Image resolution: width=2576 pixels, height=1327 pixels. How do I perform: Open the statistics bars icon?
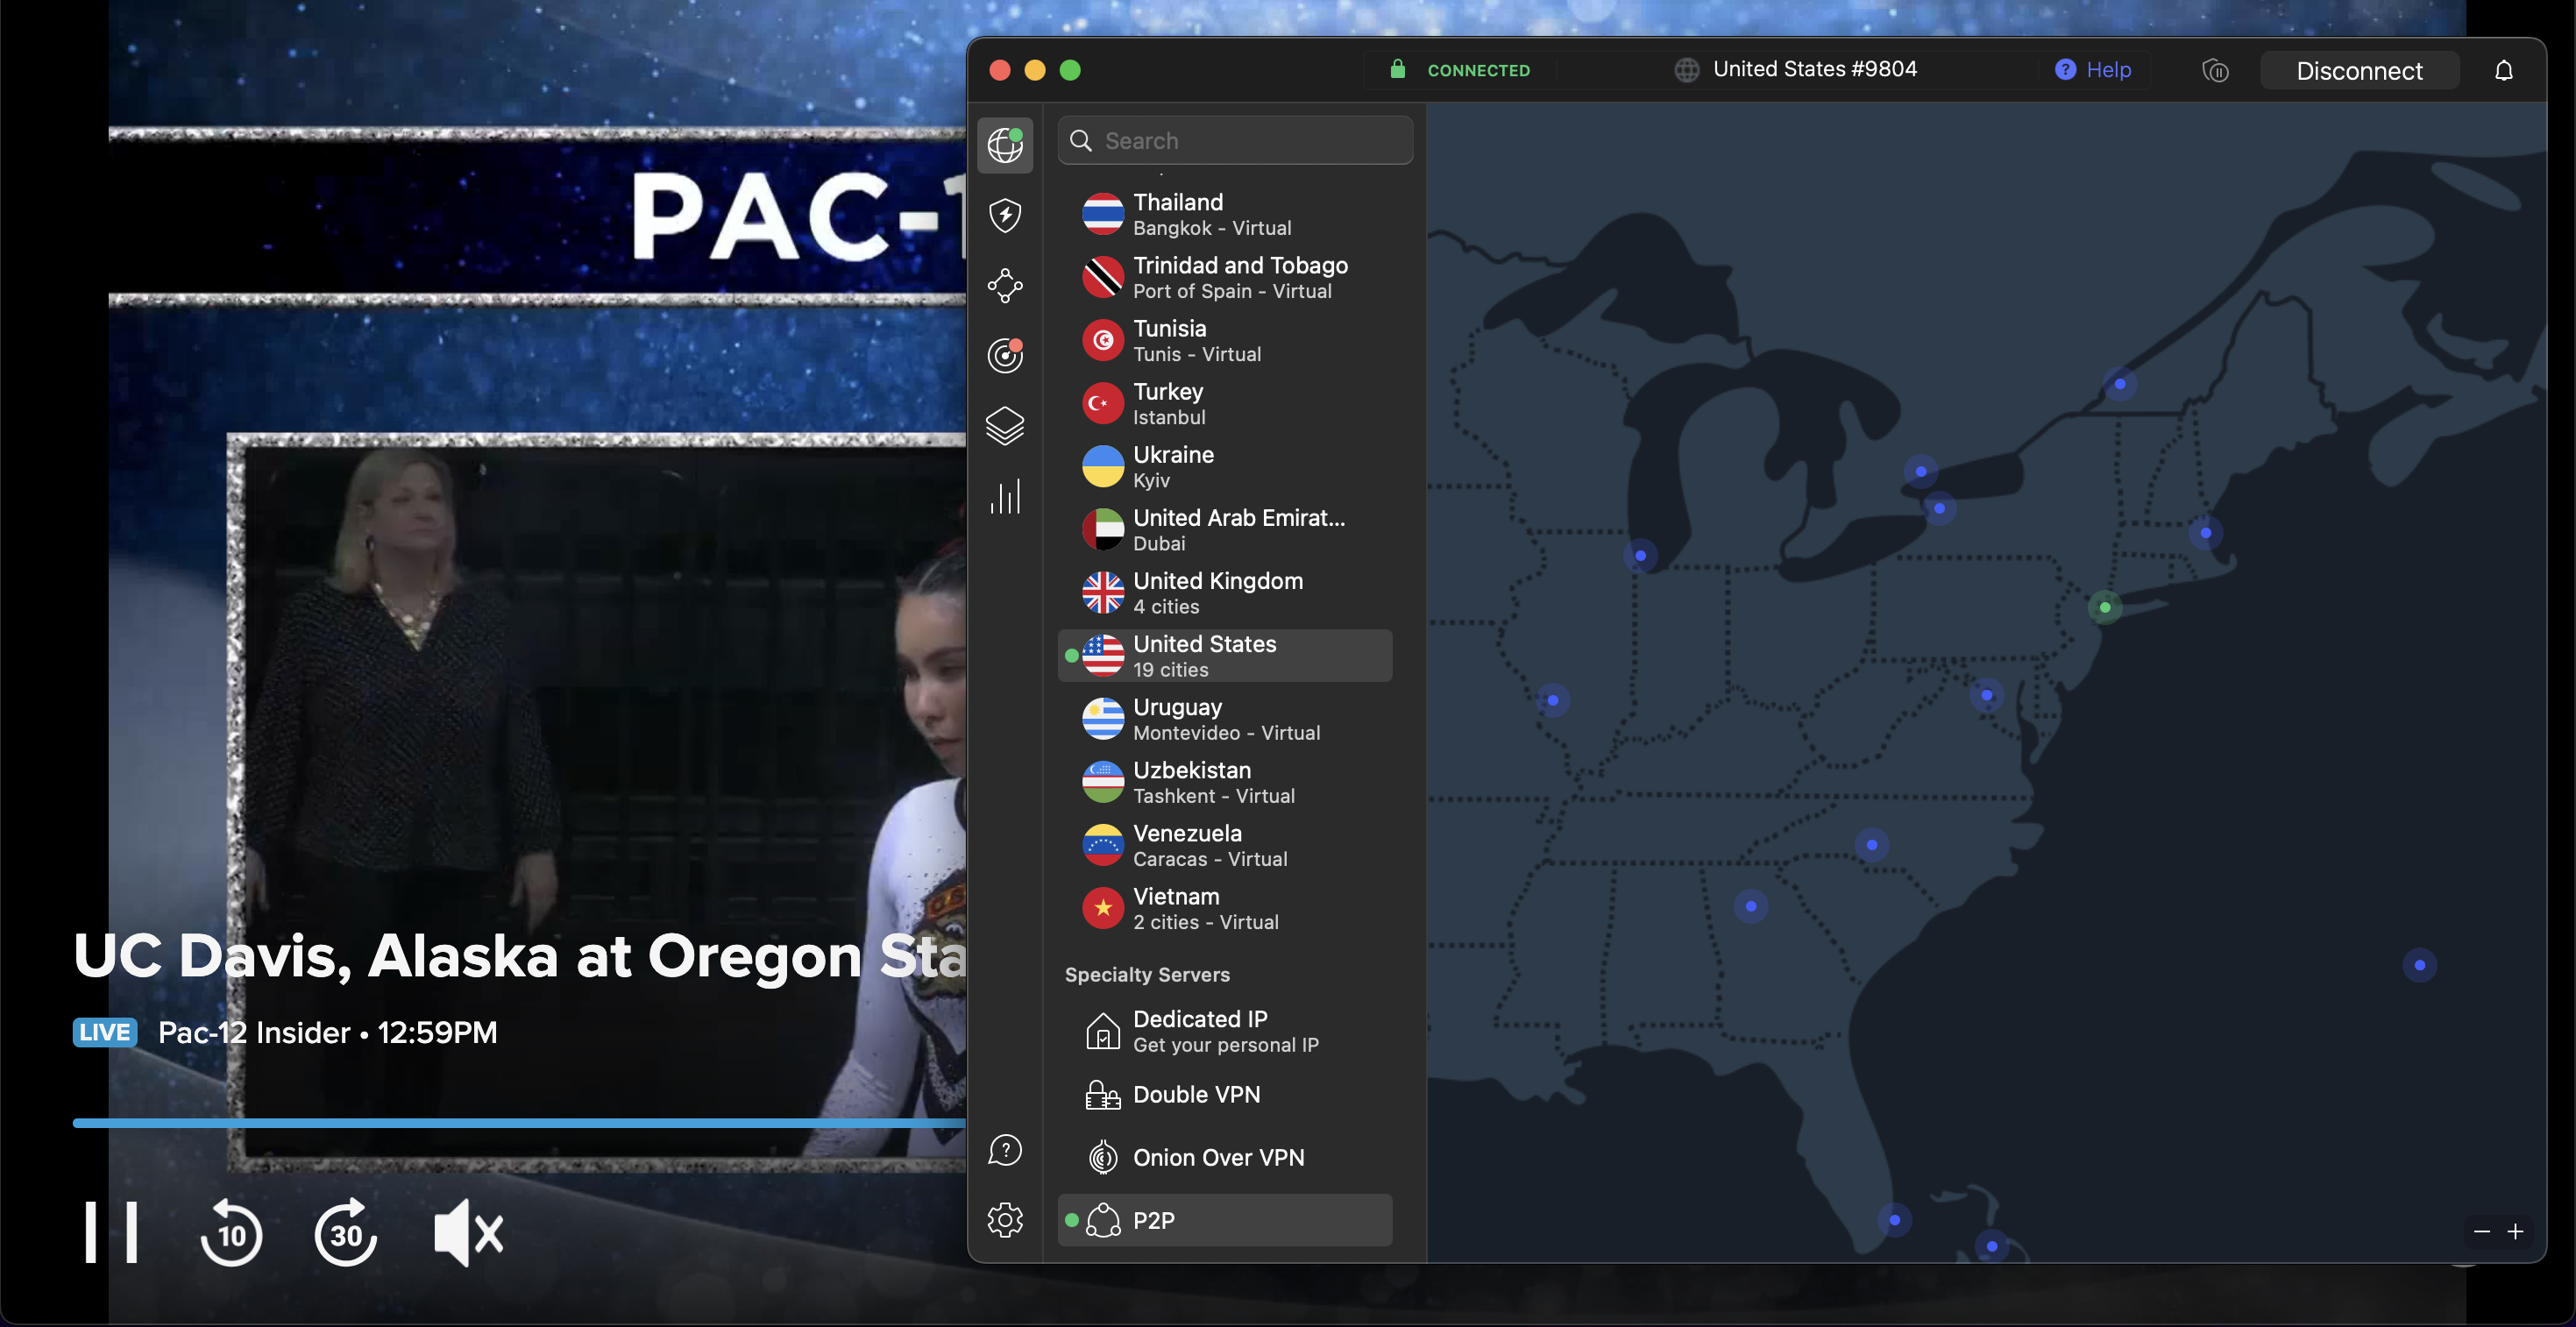tap(1005, 496)
